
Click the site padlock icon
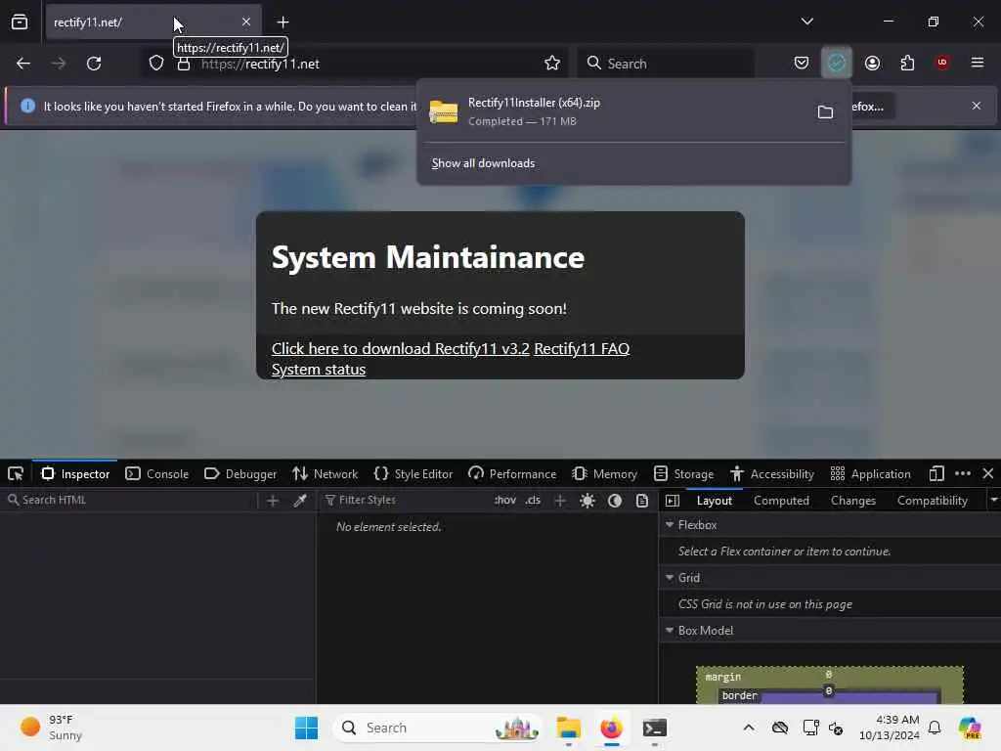coord(184,64)
